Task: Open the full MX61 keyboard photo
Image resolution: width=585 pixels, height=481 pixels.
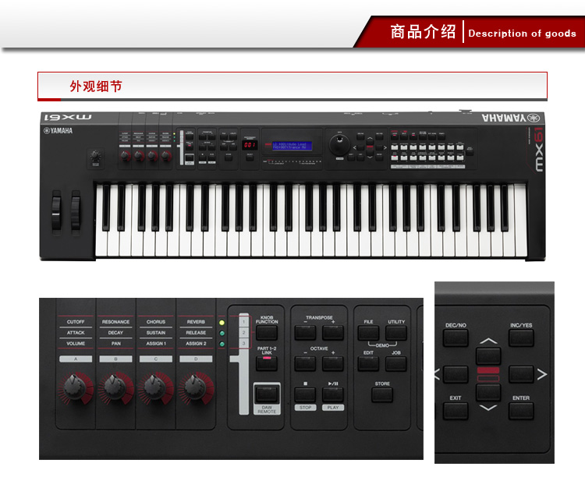Action: [x=292, y=186]
